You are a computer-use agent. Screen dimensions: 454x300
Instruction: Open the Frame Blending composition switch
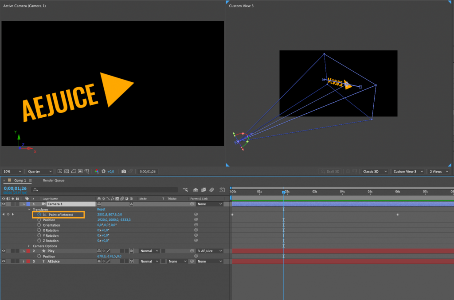tap(203, 190)
